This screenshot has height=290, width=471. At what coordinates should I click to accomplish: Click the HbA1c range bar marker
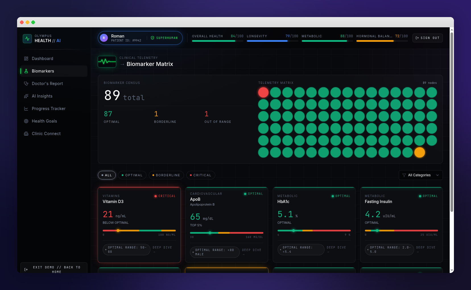click(294, 231)
